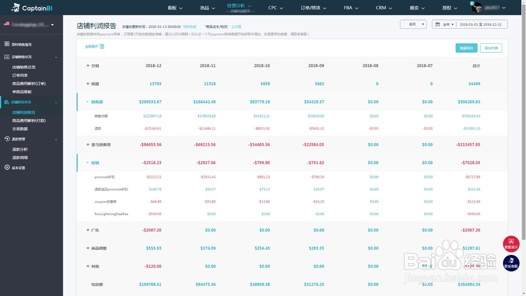Expand the 分组 header plus
This screenshot has width=526, height=296.
tap(88, 66)
